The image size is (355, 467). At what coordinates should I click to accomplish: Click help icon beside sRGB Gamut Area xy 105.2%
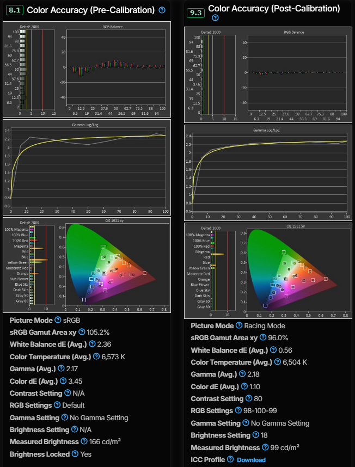(x=82, y=332)
